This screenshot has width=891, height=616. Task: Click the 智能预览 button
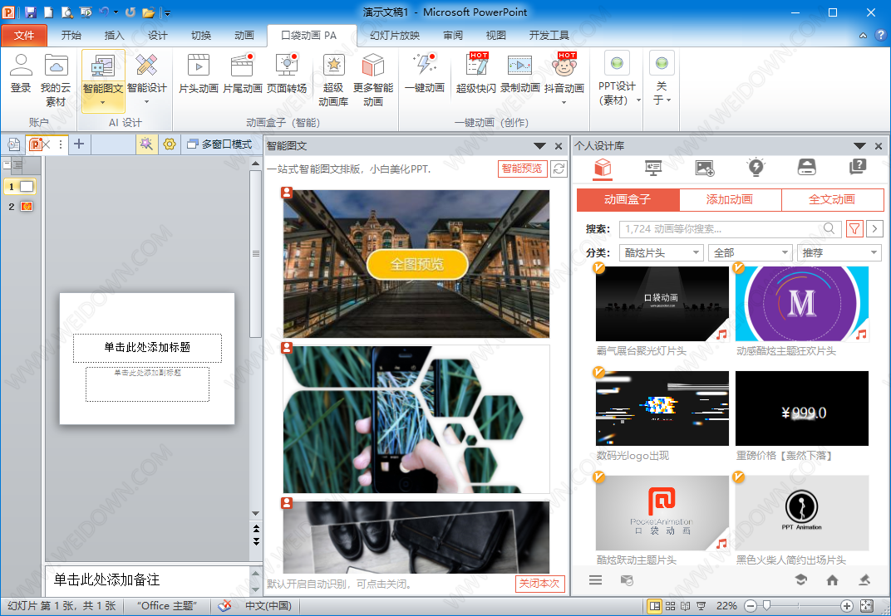click(522, 169)
